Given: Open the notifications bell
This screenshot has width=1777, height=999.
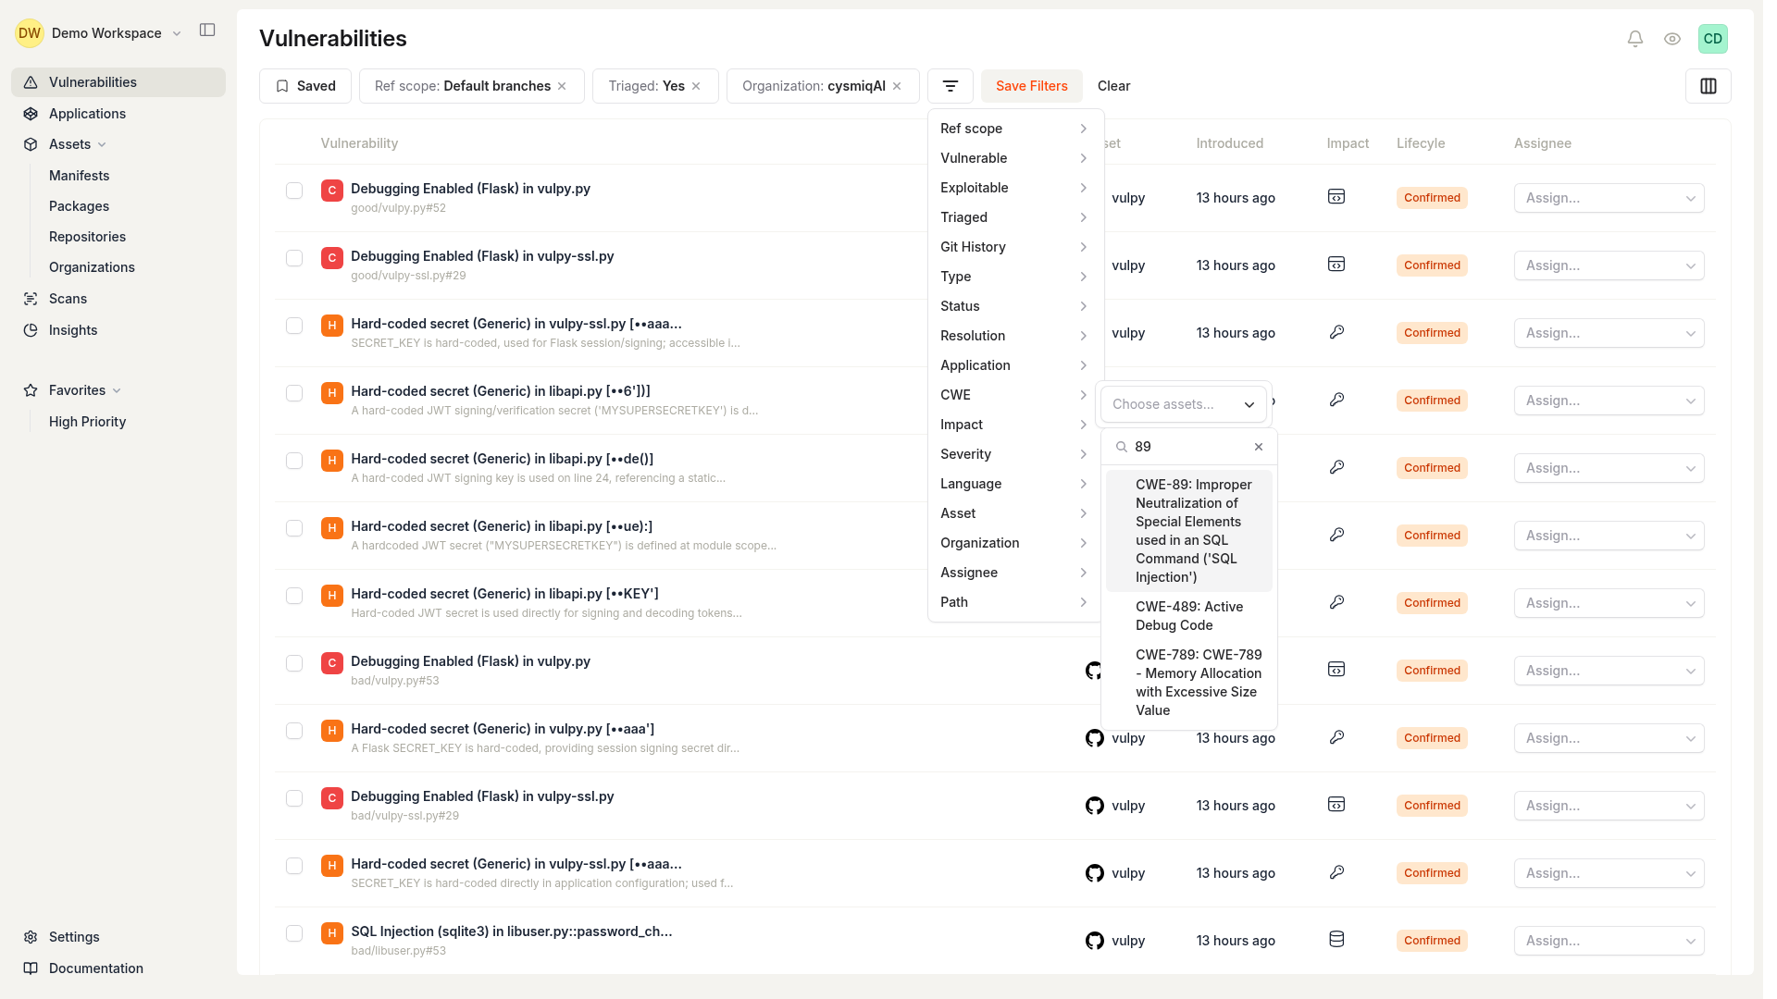Looking at the screenshot, I should point(1634,39).
